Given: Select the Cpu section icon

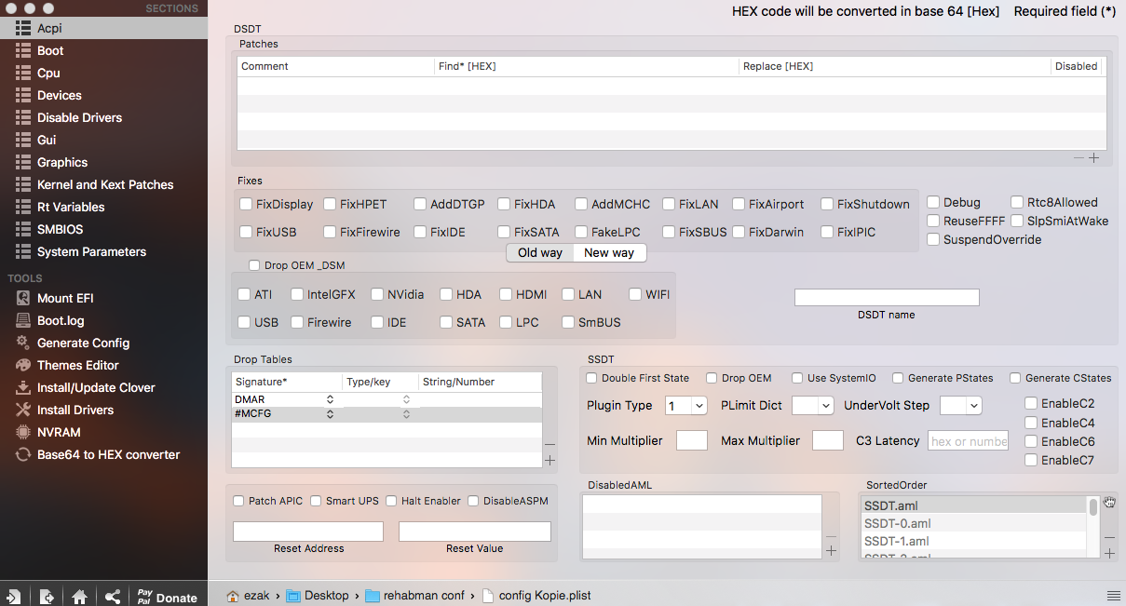Looking at the screenshot, I should click(23, 73).
